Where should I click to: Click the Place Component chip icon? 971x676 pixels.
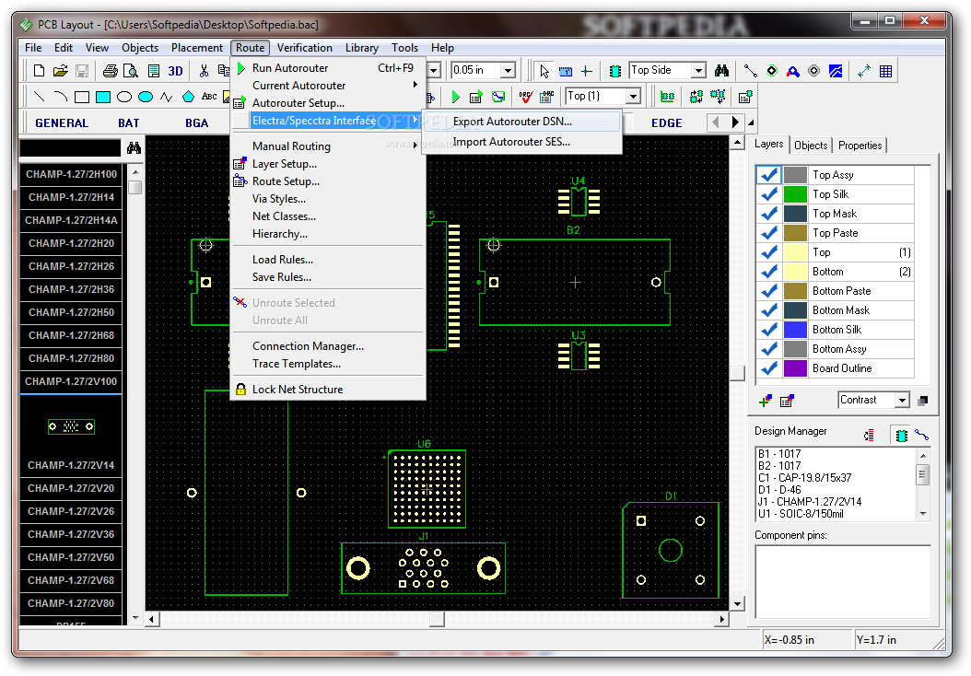pyautogui.click(x=614, y=71)
